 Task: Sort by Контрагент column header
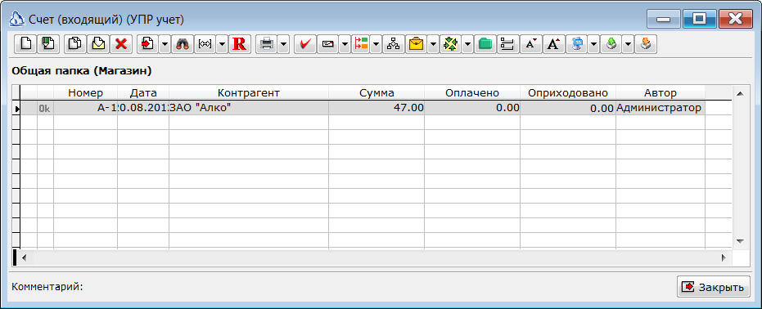[249, 92]
